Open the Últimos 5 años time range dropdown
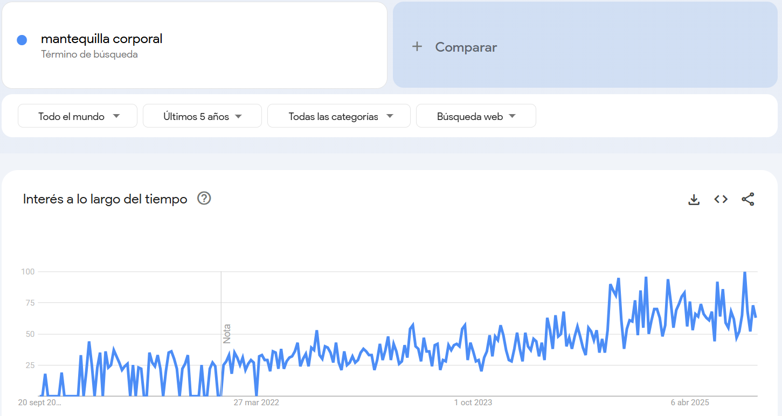The height and width of the screenshot is (416, 782). click(202, 116)
